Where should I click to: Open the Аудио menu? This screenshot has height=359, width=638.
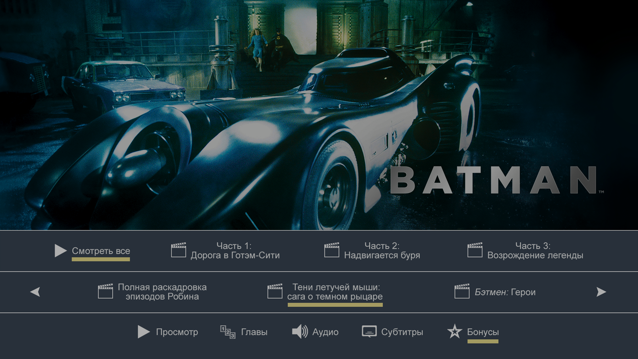(x=325, y=332)
